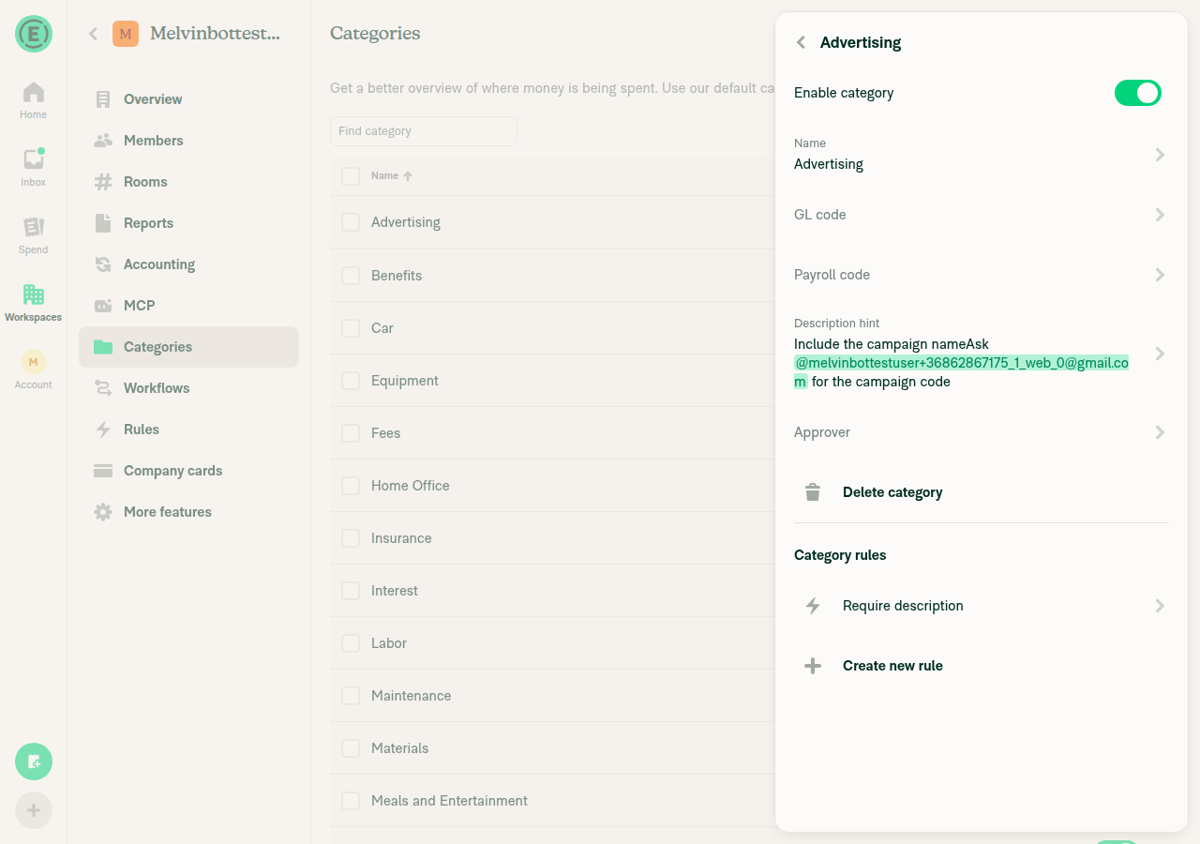Viewport: 1200px width, 844px height.
Task: Open GL code row chevron
Action: (x=1160, y=215)
